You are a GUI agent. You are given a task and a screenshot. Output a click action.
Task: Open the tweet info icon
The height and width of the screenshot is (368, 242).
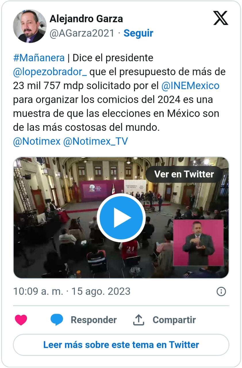(x=221, y=292)
